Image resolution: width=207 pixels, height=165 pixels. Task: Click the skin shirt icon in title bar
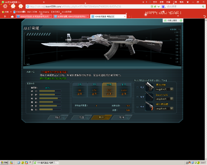pyautogui.click(x=188, y=2)
